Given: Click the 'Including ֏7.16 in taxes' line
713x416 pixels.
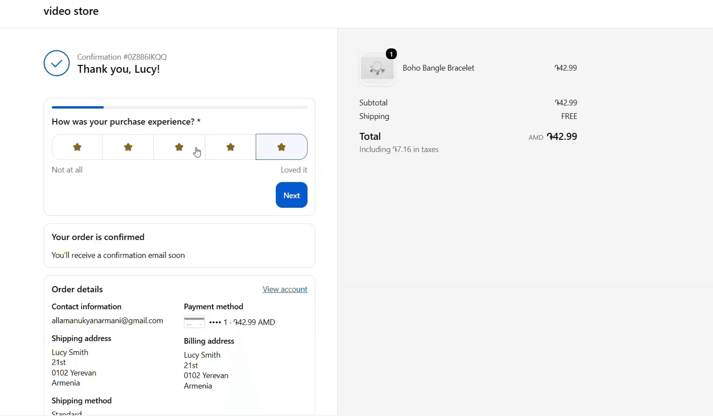Looking at the screenshot, I should tap(399, 149).
